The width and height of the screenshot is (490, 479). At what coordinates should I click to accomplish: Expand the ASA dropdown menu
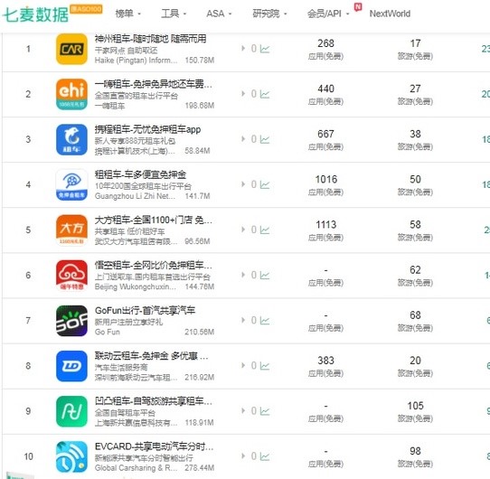219,14
